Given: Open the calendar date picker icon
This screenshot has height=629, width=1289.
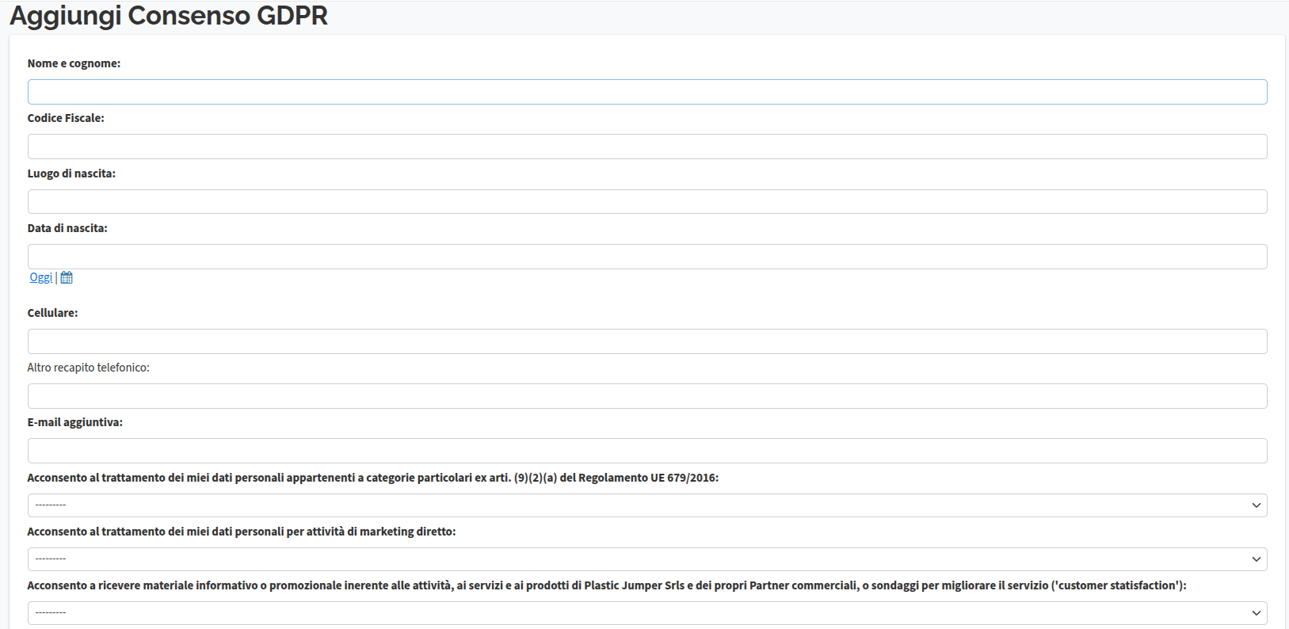Looking at the screenshot, I should 67,277.
